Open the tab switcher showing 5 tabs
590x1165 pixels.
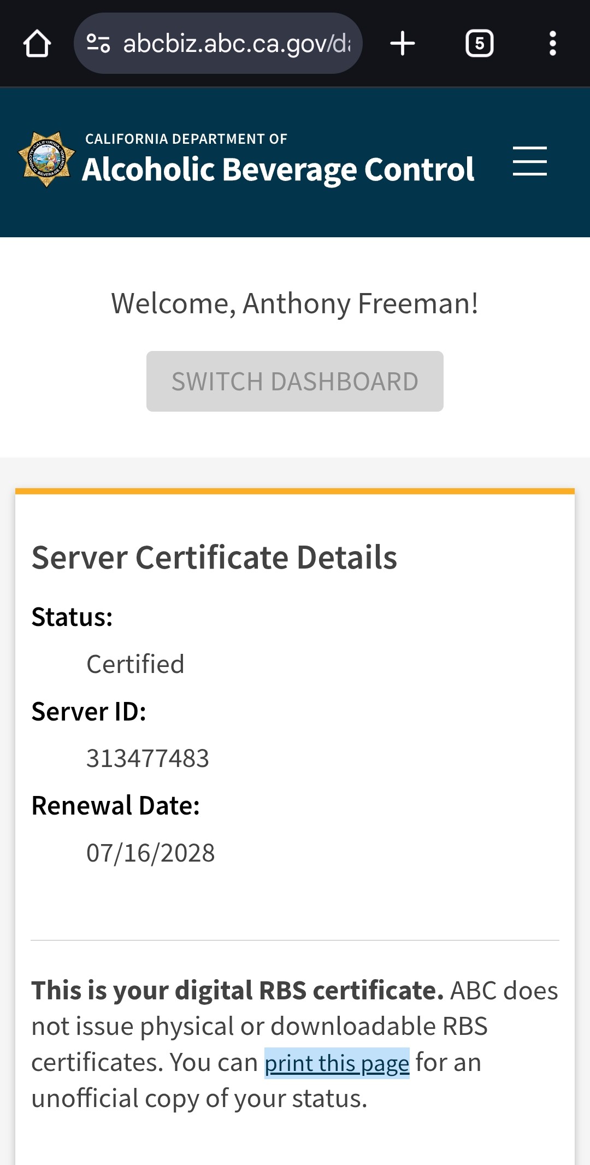[x=479, y=44]
